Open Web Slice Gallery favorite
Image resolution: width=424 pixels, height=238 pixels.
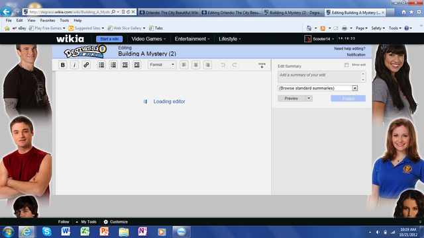pos(127,28)
